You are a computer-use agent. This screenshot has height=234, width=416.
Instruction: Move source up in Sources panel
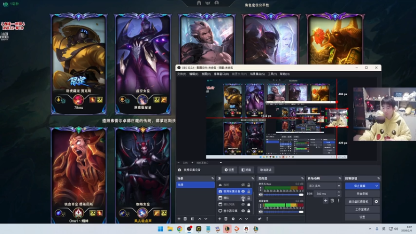point(240,219)
